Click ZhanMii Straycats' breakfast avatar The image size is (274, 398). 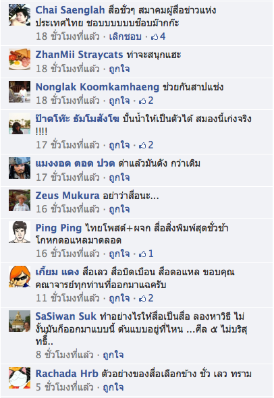pos(20,59)
